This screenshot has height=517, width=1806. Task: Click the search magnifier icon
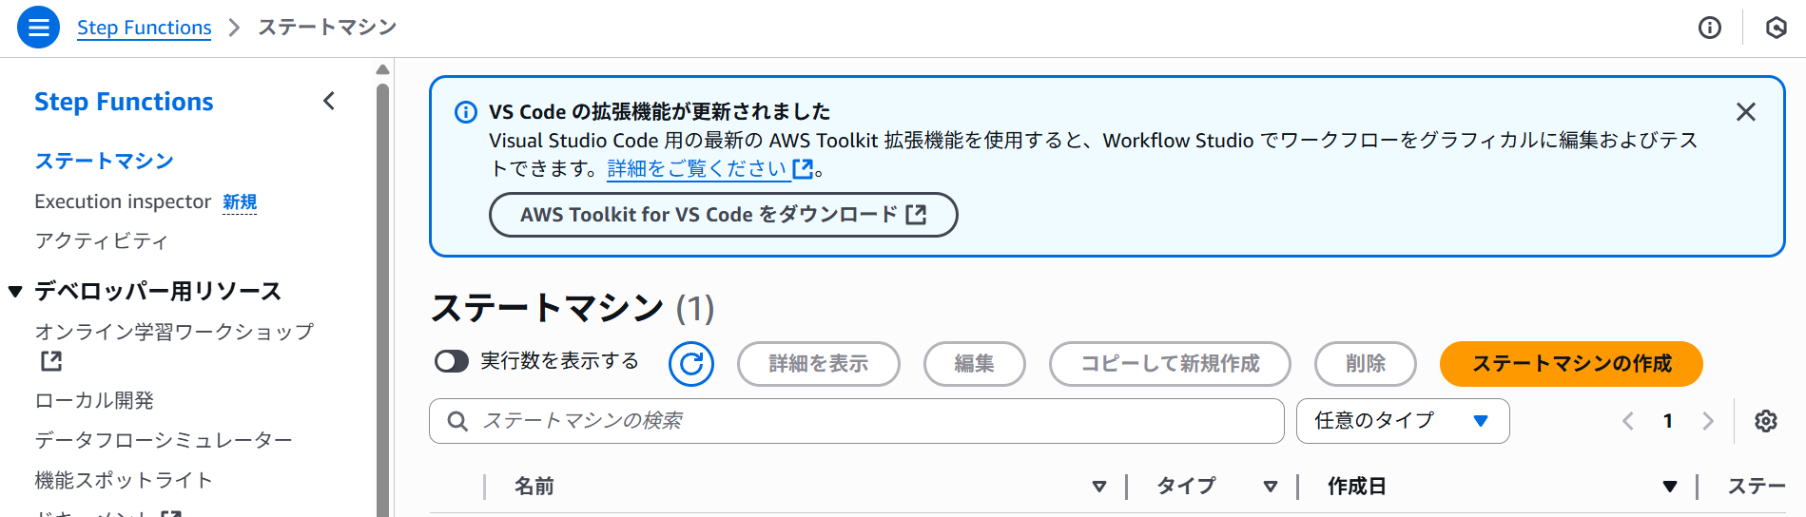[x=457, y=421]
